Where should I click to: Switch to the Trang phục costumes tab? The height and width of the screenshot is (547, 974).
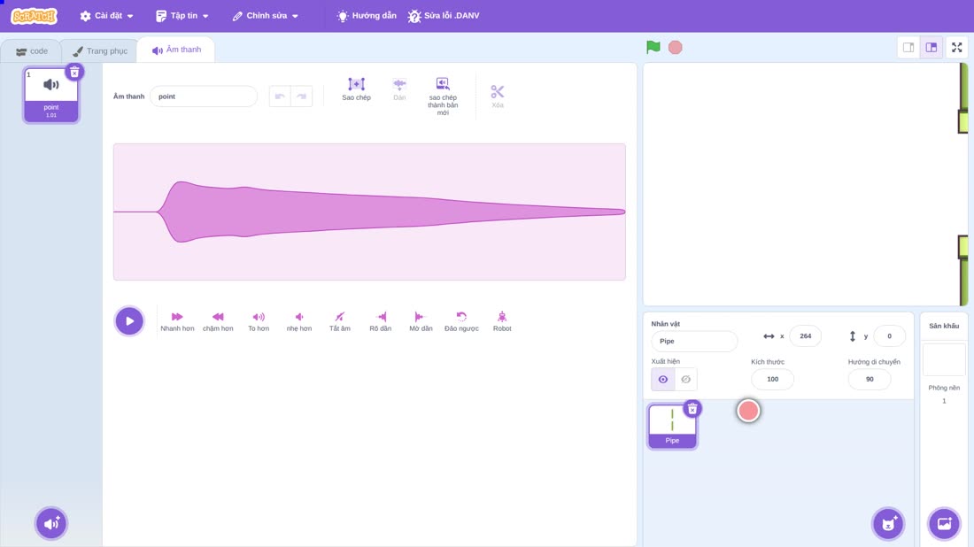point(100,51)
